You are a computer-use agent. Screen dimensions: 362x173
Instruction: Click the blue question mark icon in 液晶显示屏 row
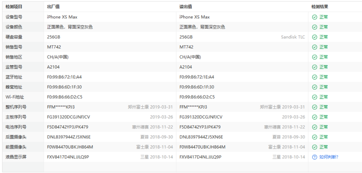315,157
